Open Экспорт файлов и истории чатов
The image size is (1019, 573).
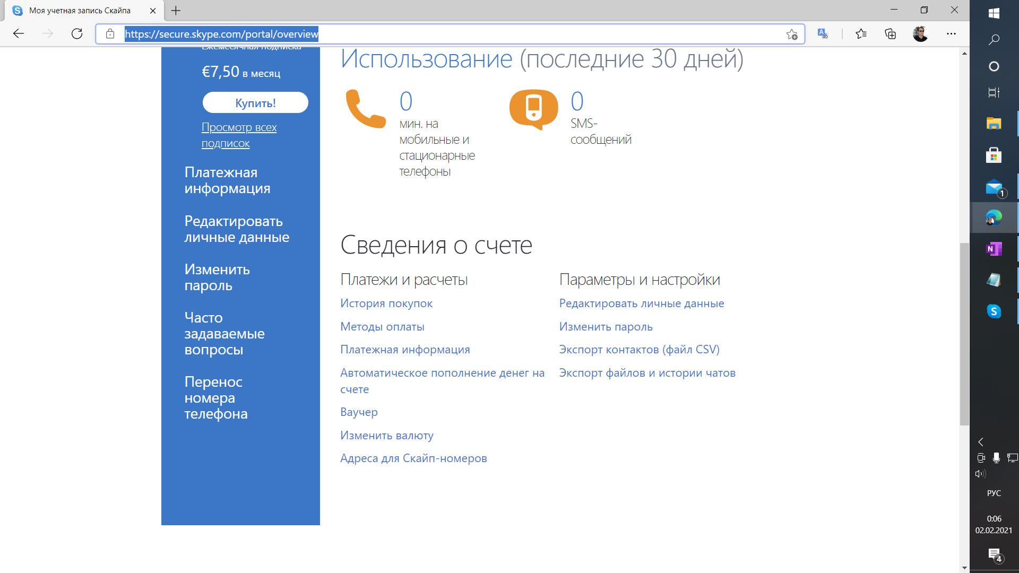coord(647,373)
